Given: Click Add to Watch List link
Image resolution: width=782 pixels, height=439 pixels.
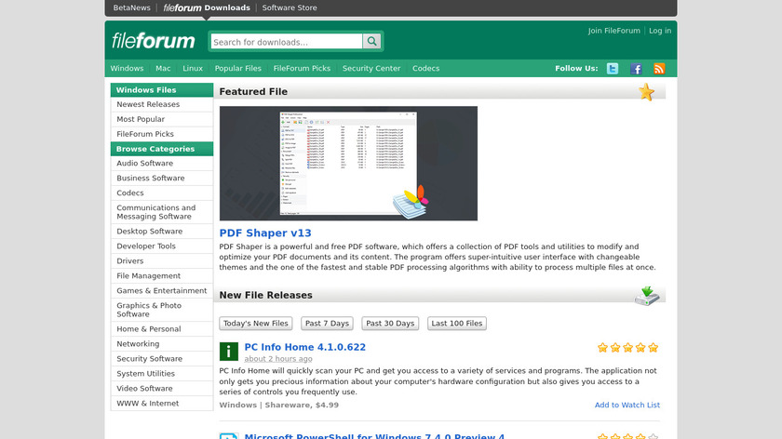Looking at the screenshot, I should point(627,406).
